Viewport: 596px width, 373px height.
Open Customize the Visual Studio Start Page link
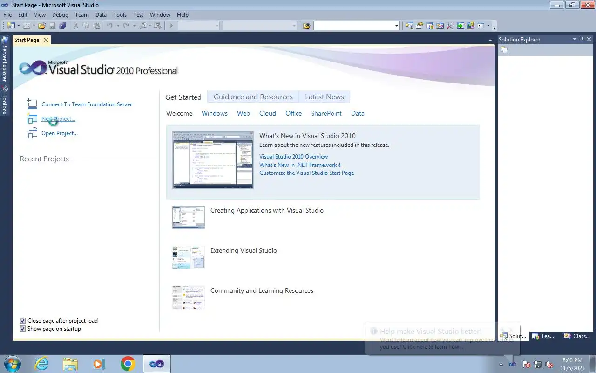(306, 173)
